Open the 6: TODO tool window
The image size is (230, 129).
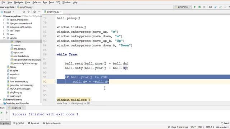coord(19,123)
